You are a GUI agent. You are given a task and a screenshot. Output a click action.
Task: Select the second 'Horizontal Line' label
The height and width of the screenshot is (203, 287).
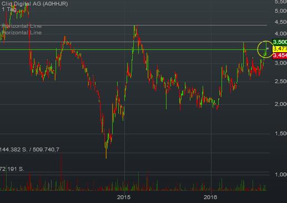[x=22, y=33]
